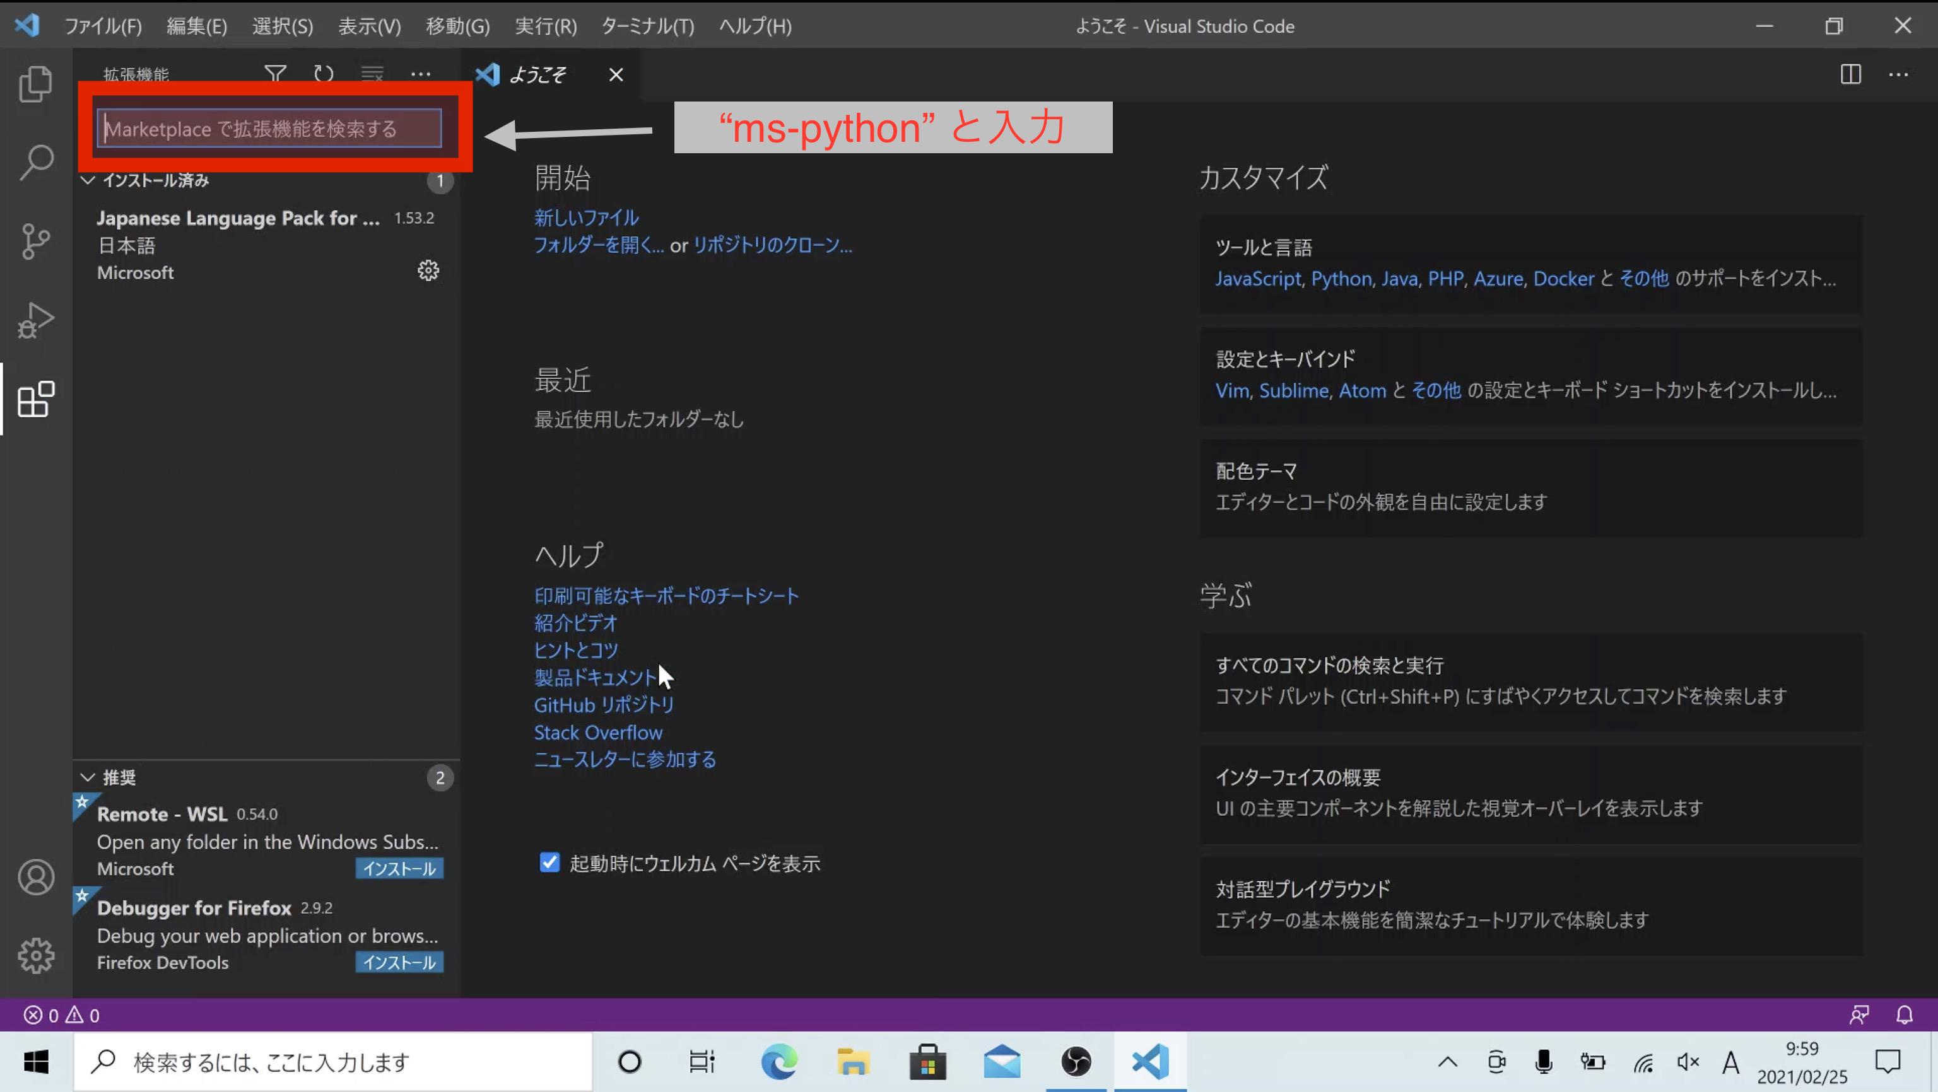Screen dimensions: 1938x1092
Task: Click the 新しいファイル link
Action: (586, 218)
